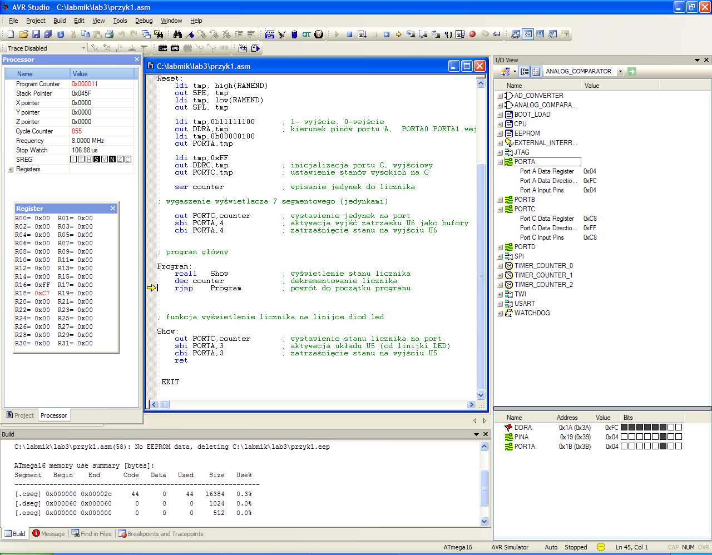
Task: Open the Trace Disabled dropdown
Action: coord(83,48)
